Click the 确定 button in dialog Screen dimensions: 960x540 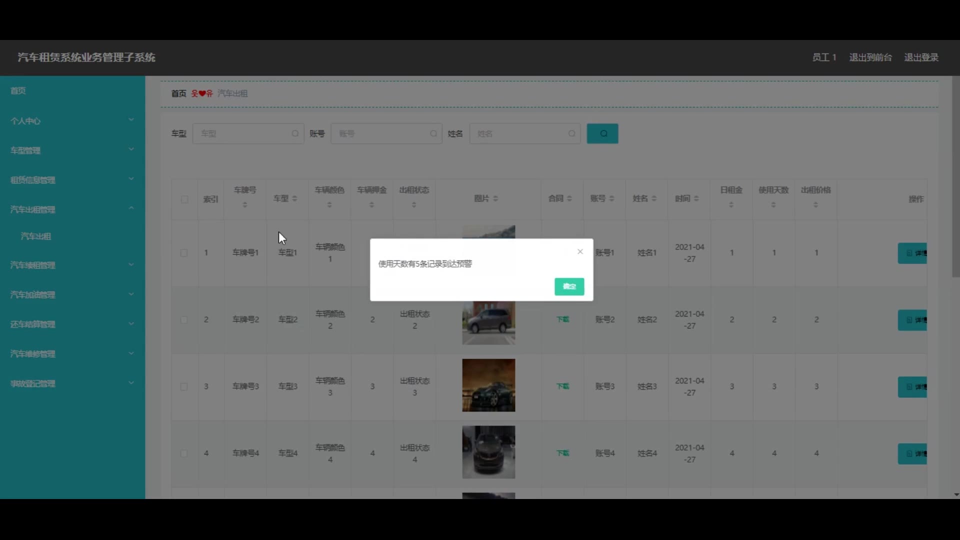tap(569, 286)
